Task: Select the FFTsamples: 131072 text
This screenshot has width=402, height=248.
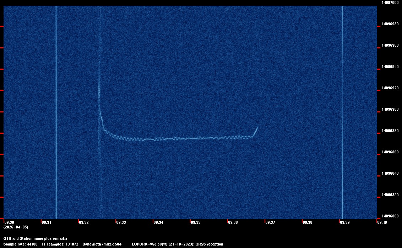Action: (60, 244)
